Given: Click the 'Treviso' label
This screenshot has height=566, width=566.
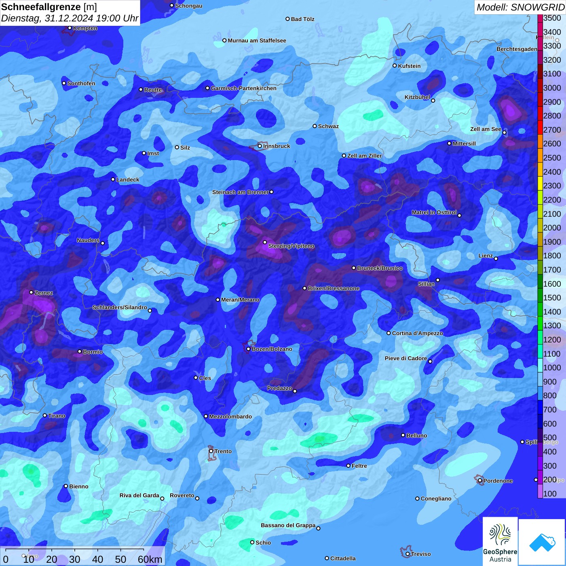Looking at the screenshot, I should 421,554.
